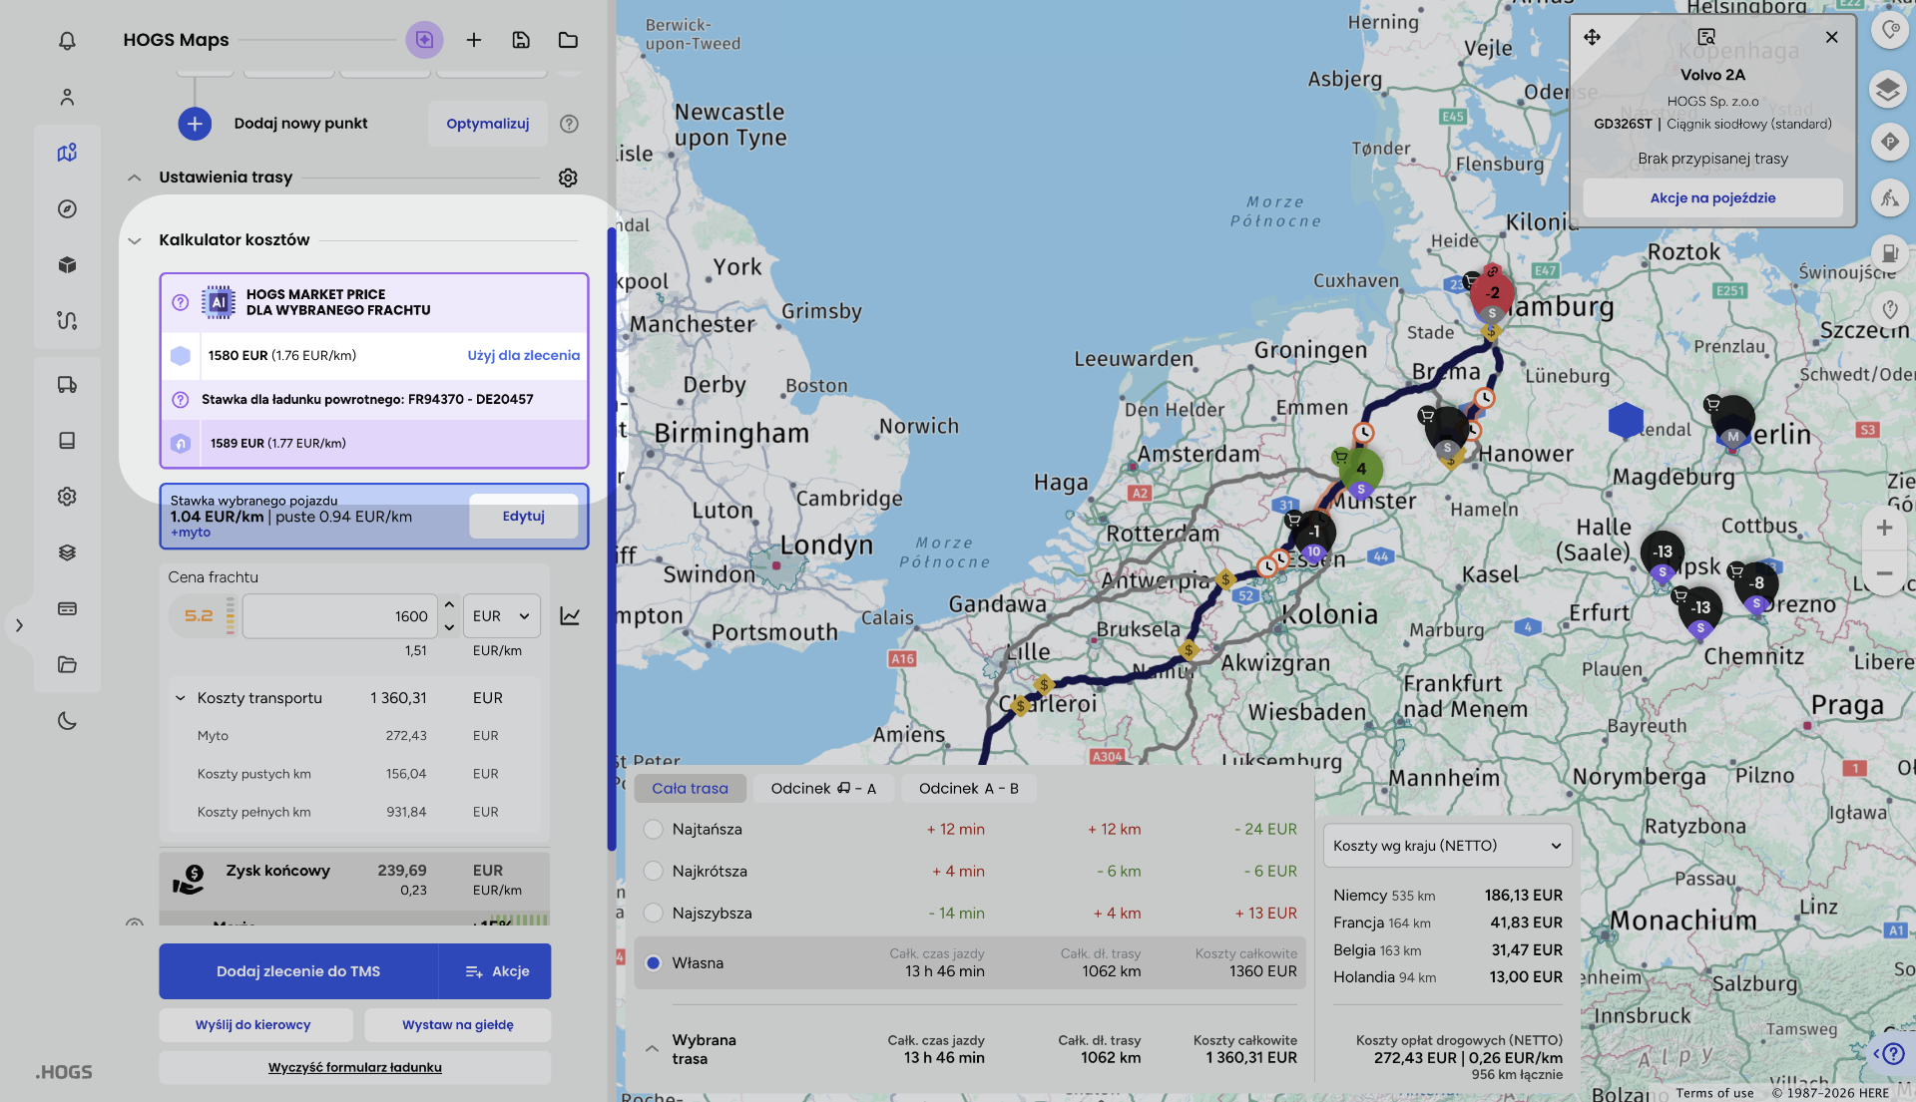Select the Najkrótsza route radio button
Screen dimensions: 1916x1102
click(x=654, y=871)
